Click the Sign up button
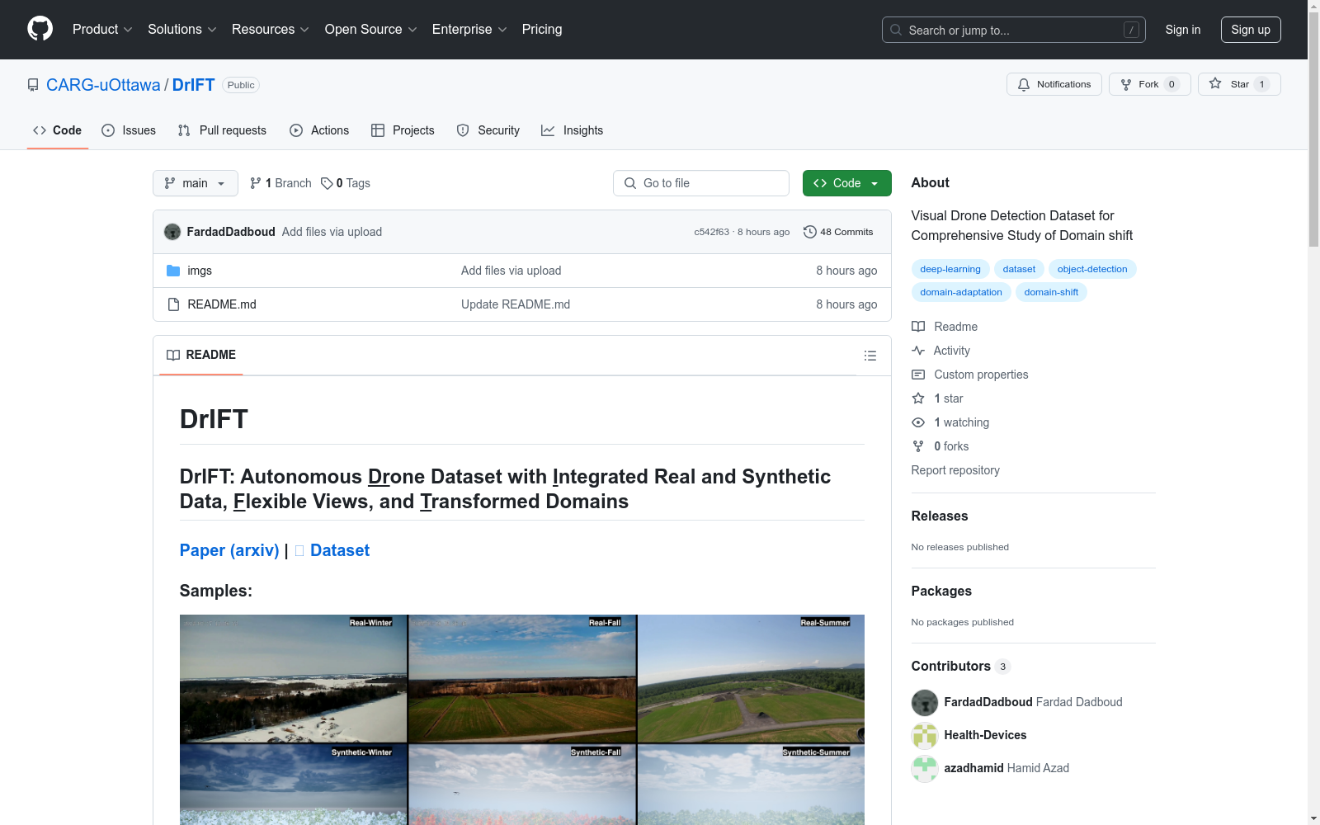 (1251, 30)
